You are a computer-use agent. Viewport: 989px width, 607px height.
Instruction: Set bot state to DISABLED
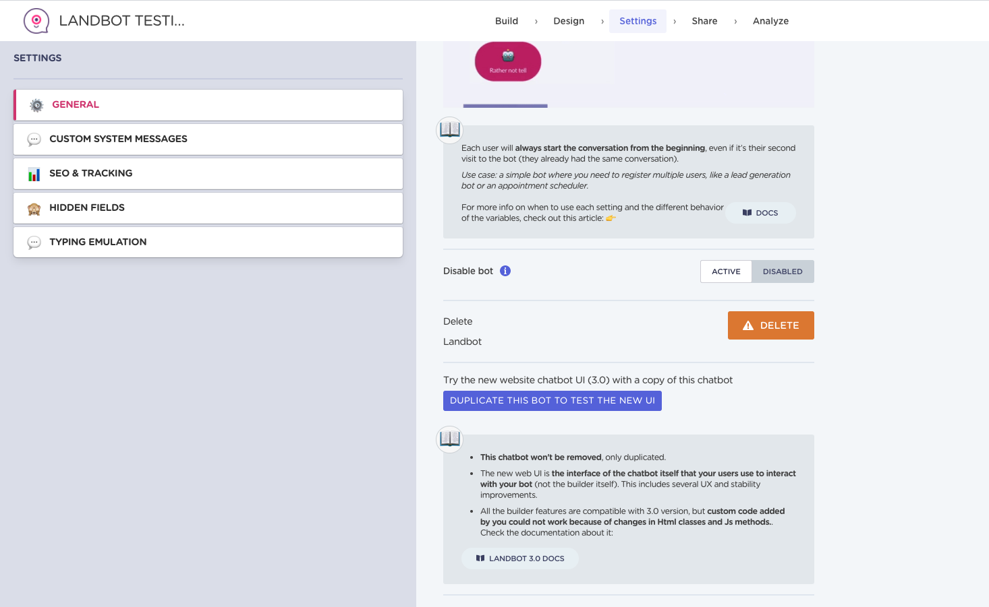[783, 271]
